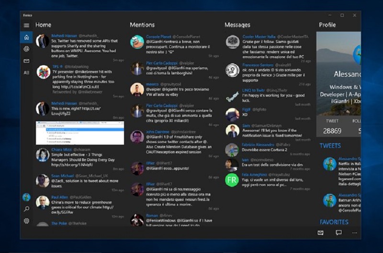Screen dimensions: 383x253
Task: Go to Home timeline icon
Action: tap(26, 37)
